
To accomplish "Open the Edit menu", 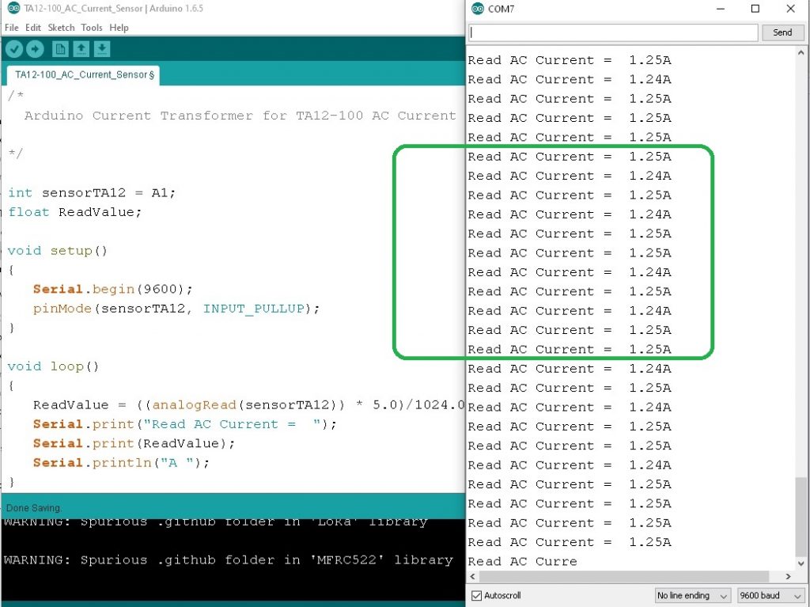I will 33,28.
